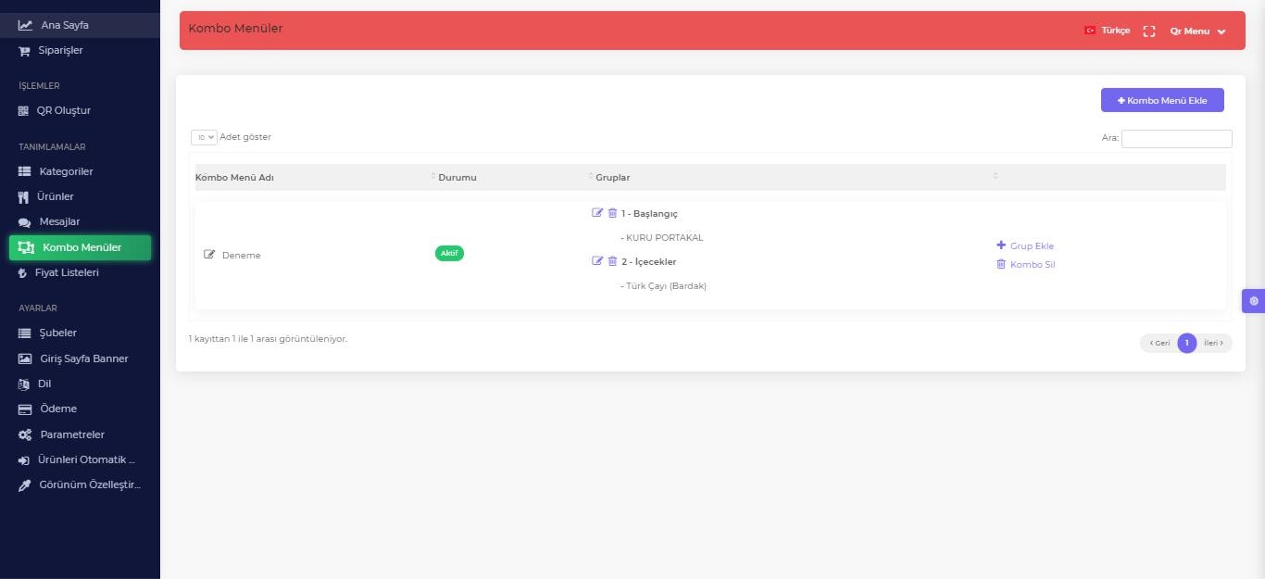Open Parametreler menu label

pos(72,435)
